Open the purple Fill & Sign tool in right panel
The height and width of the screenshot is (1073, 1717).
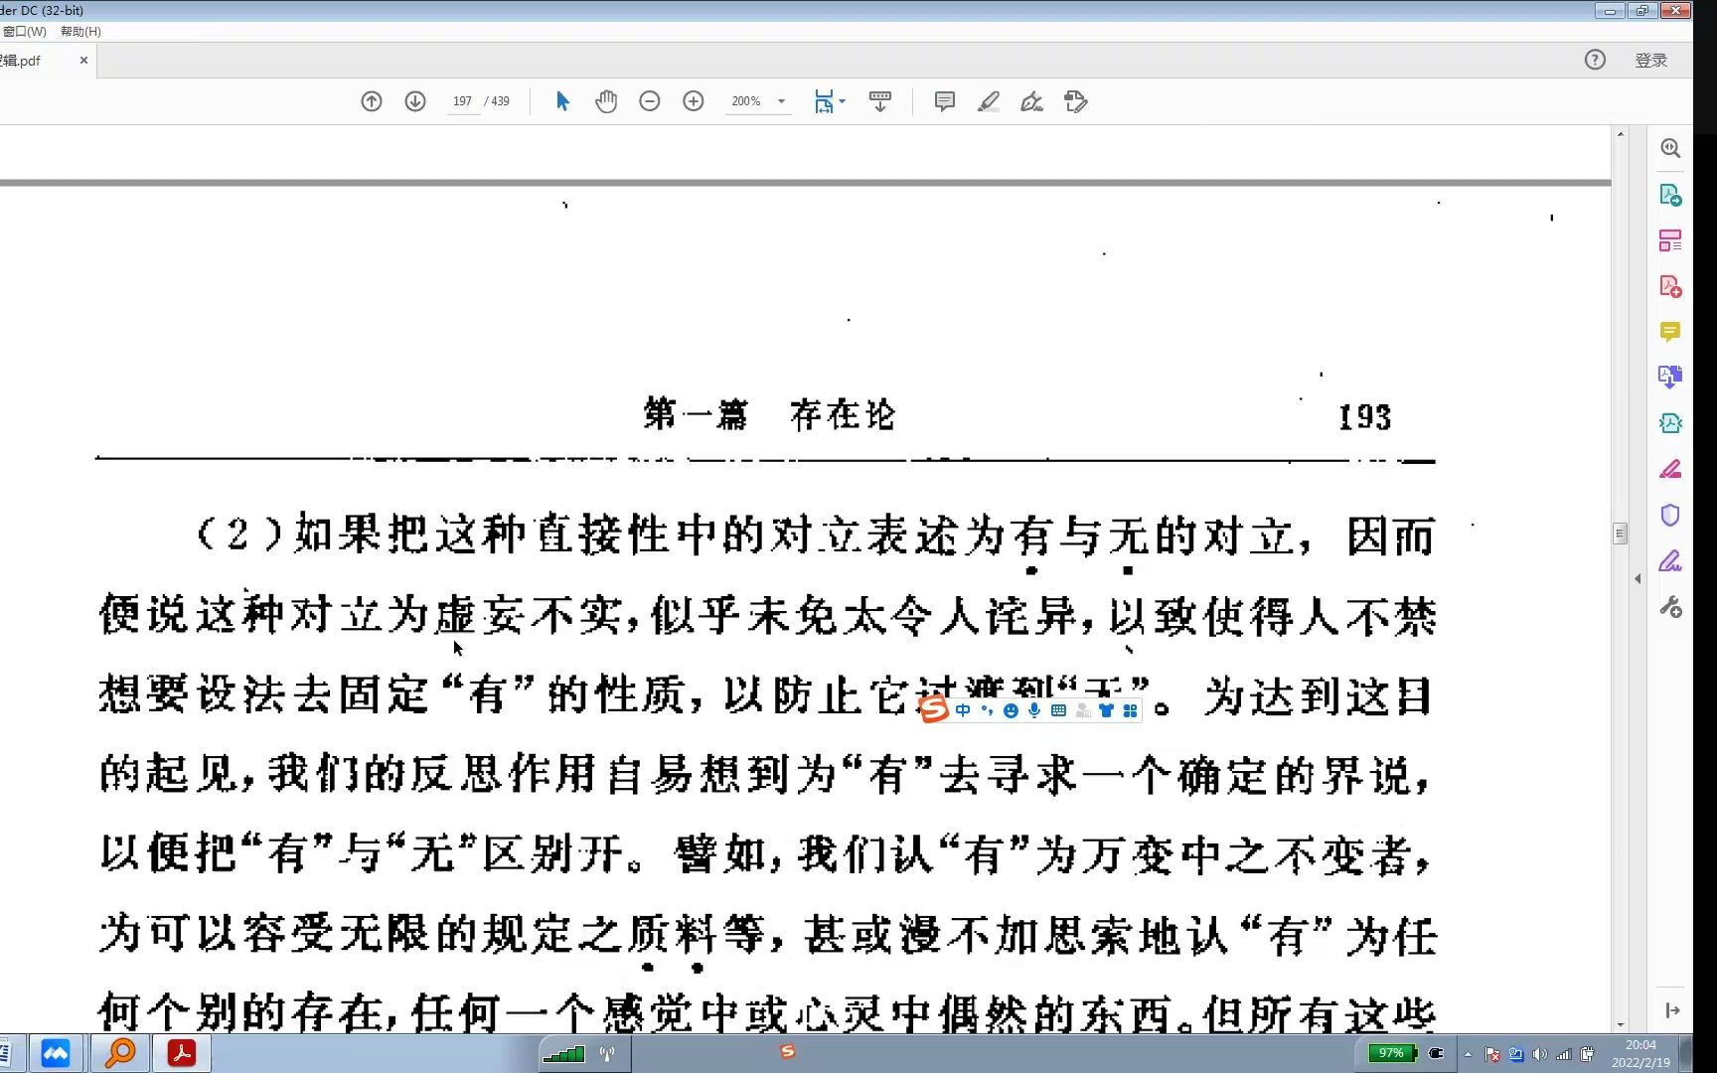tap(1670, 561)
